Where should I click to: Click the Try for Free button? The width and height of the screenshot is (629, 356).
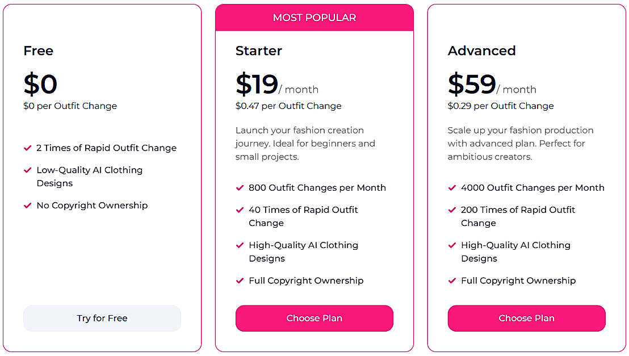[x=102, y=319]
